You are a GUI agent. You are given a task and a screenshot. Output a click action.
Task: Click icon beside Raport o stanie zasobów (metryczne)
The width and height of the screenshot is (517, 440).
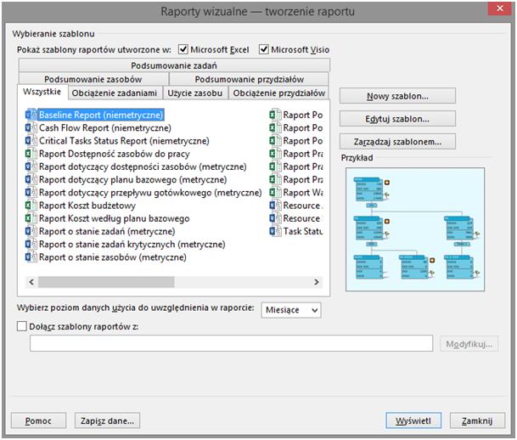click(31, 257)
